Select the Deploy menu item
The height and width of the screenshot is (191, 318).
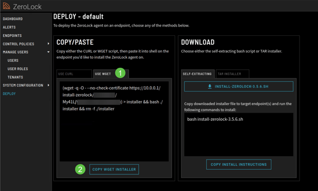[x=9, y=94]
